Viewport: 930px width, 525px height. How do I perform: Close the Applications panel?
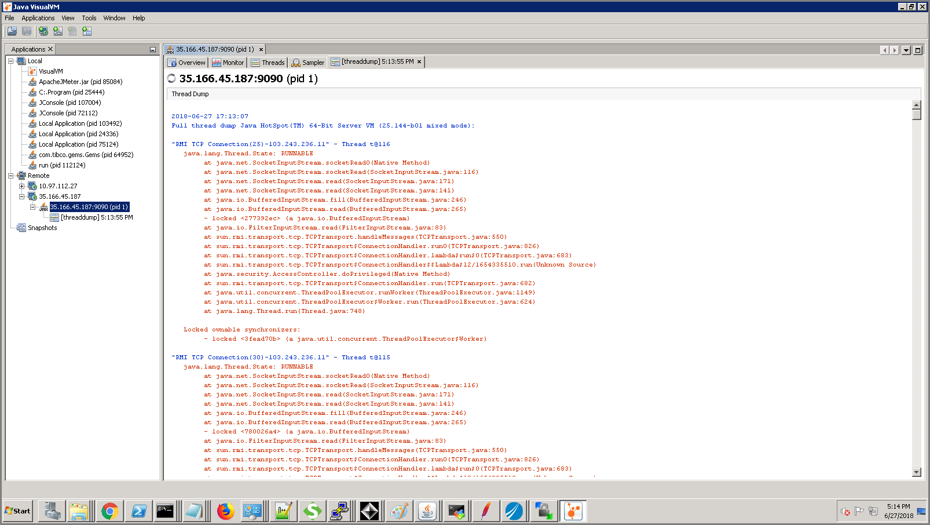click(50, 49)
